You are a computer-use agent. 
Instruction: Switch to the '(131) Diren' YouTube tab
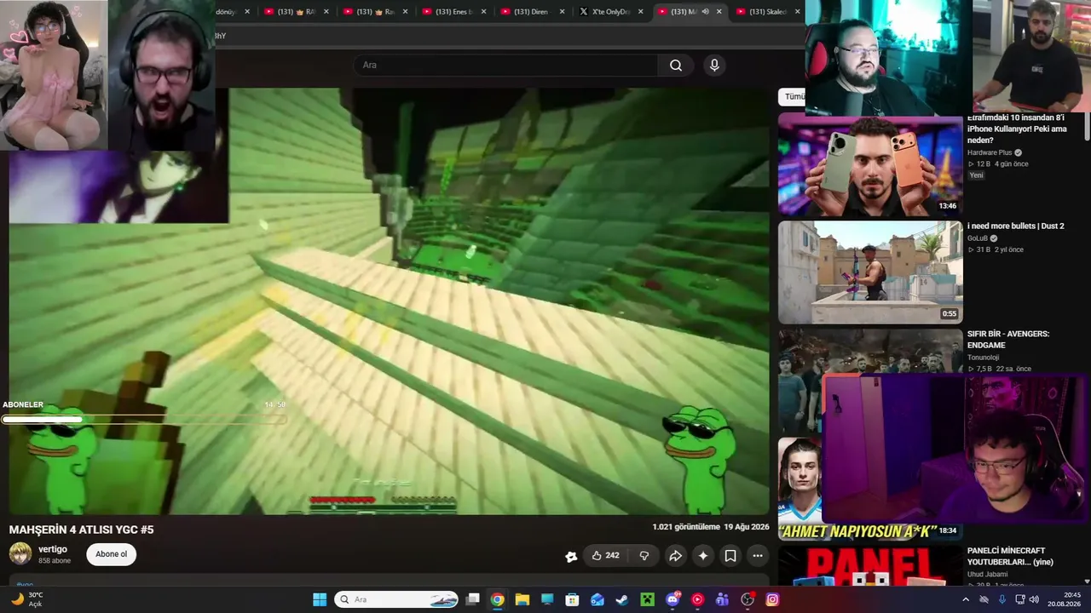(532, 12)
